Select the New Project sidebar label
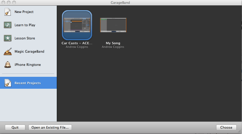Viewport: 242px width, 134px height. 24,12
